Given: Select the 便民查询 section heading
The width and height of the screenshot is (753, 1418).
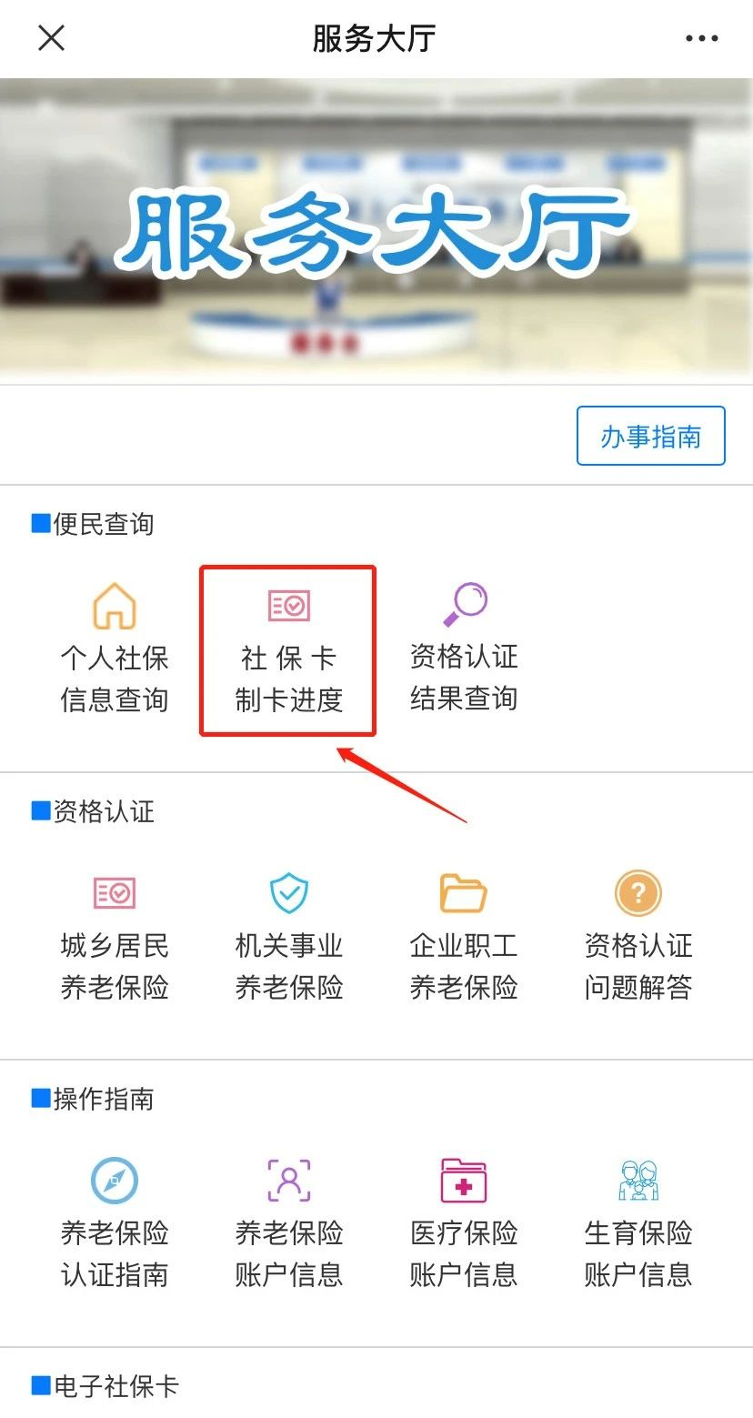Looking at the screenshot, I should click(93, 524).
